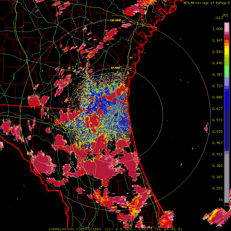This screenshot has height=231, width=231.
Task: Click the bright green segment of color bar
Action: [227, 70]
